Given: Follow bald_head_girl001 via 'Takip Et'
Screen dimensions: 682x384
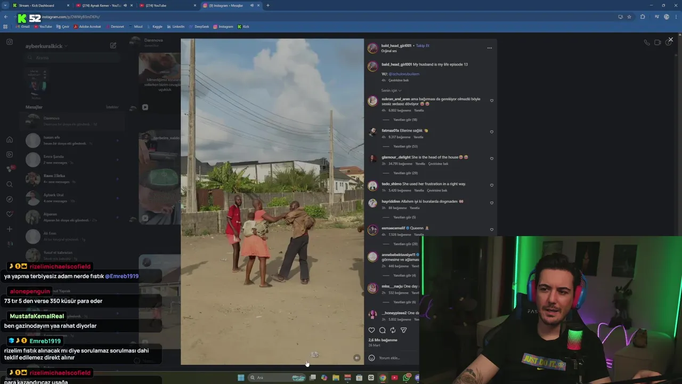Looking at the screenshot, I should [x=423, y=46].
